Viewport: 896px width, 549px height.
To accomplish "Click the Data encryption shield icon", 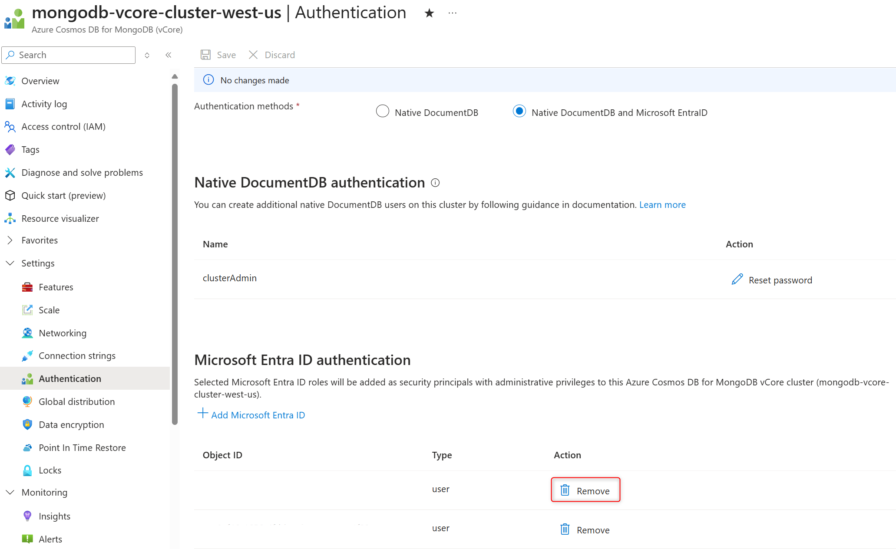I will tap(27, 424).
